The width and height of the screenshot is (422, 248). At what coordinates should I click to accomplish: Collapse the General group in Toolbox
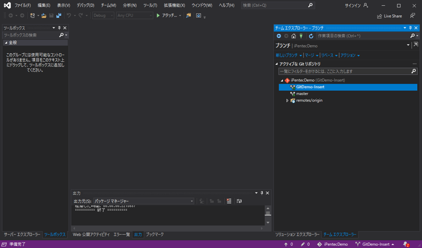6,43
